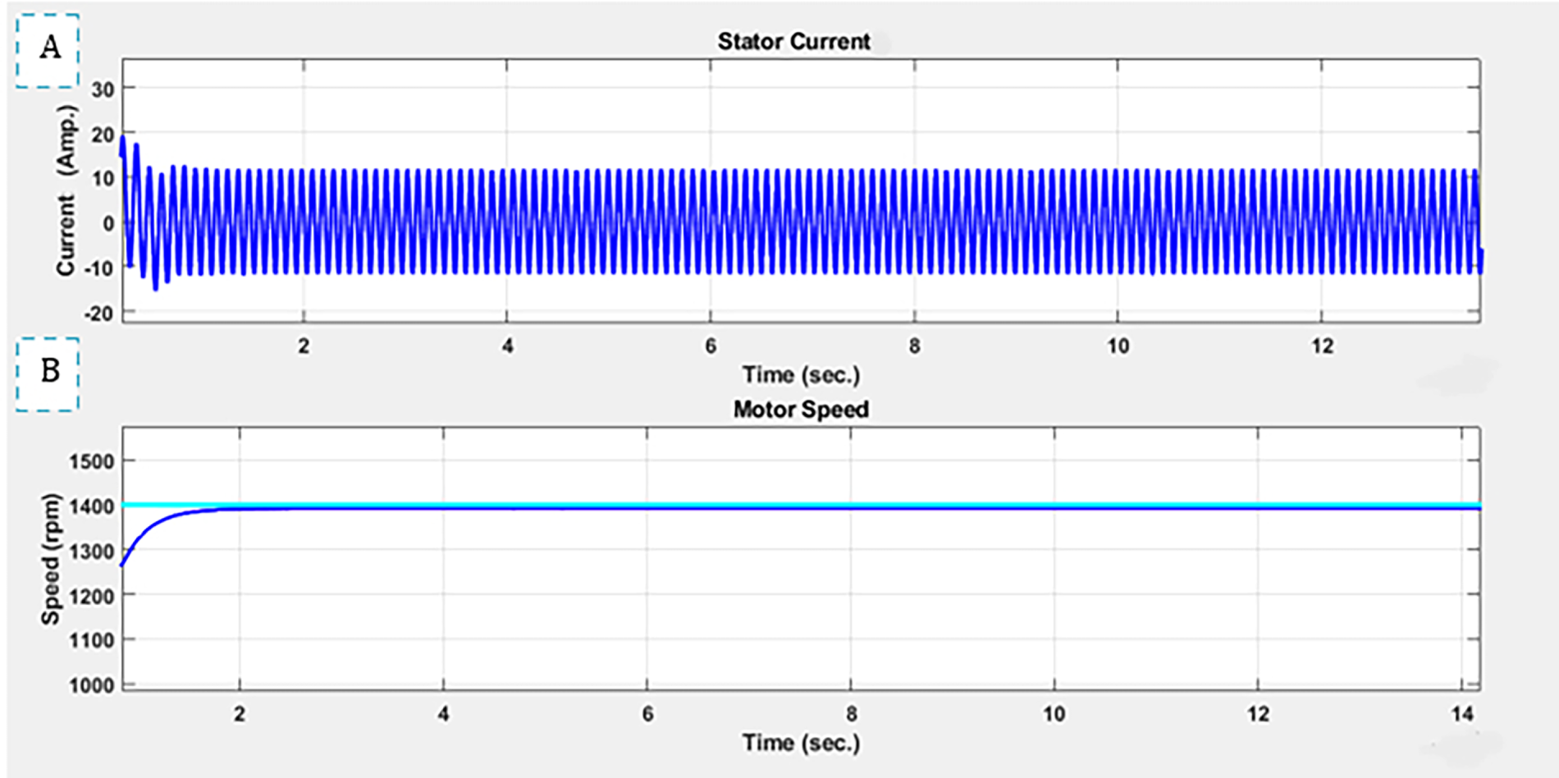1559x778 pixels.
Task: Click Time (sec.) label below Motor Speed plot
Action: tap(801, 743)
